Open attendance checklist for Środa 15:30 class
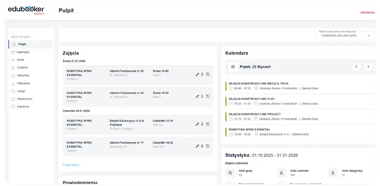The height and width of the screenshot is (186, 380). click(x=208, y=96)
